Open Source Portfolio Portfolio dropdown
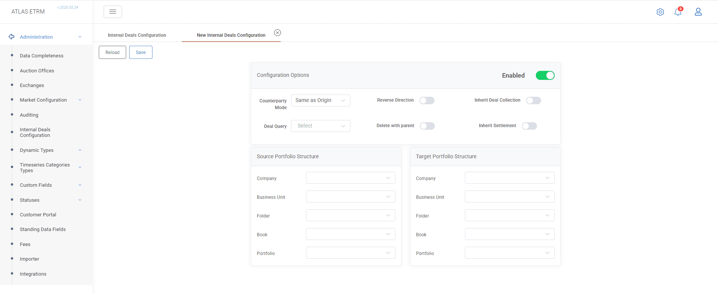 tap(351, 253)
